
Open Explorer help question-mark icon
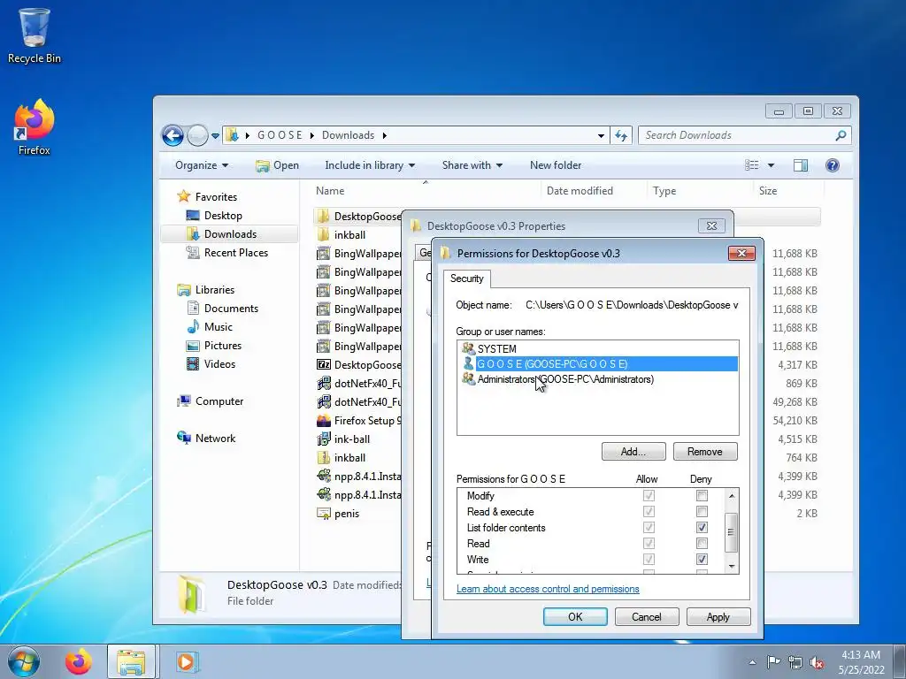click(x=832, y=165)
